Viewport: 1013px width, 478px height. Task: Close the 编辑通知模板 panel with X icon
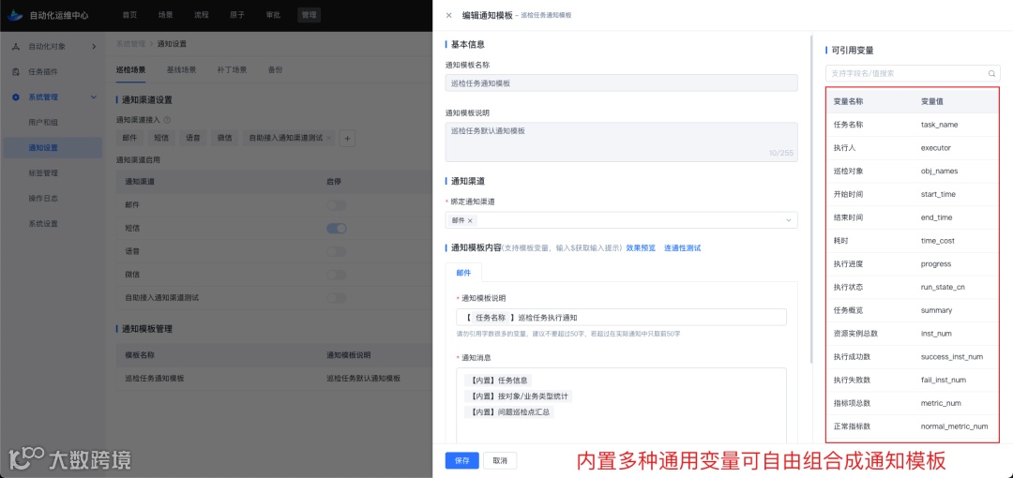pos(449,15)
